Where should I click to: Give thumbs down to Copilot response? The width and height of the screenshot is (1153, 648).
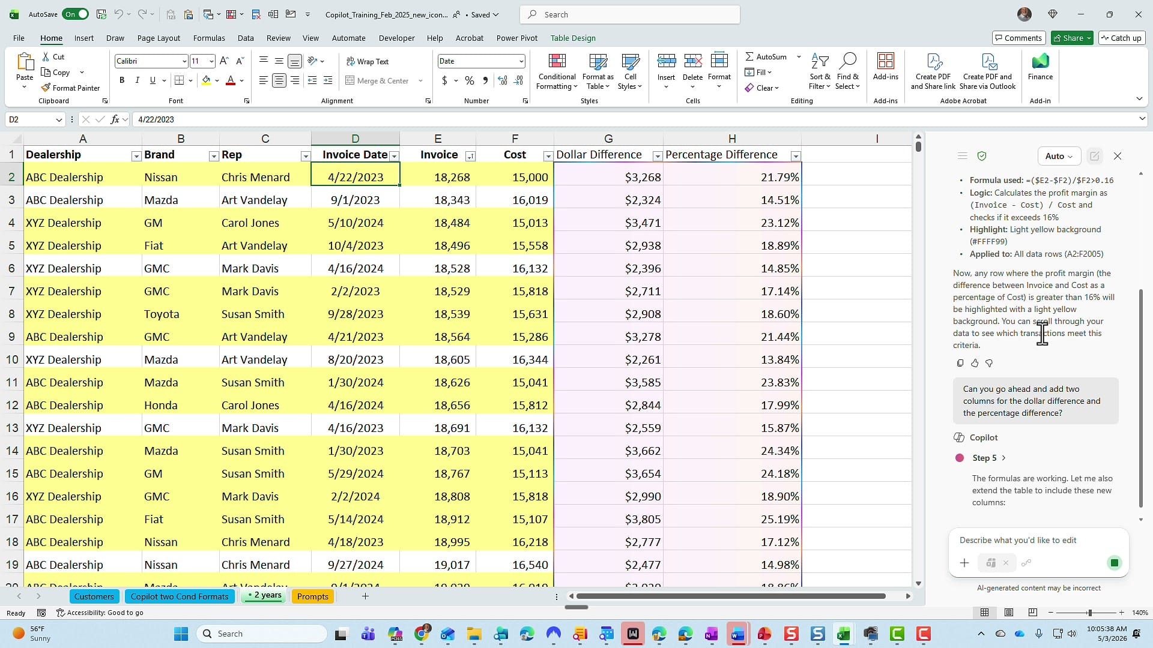pyautogui.click(x=989, y=363)
